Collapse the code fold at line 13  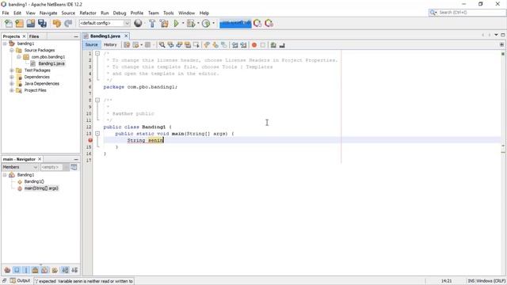[97, 134]
